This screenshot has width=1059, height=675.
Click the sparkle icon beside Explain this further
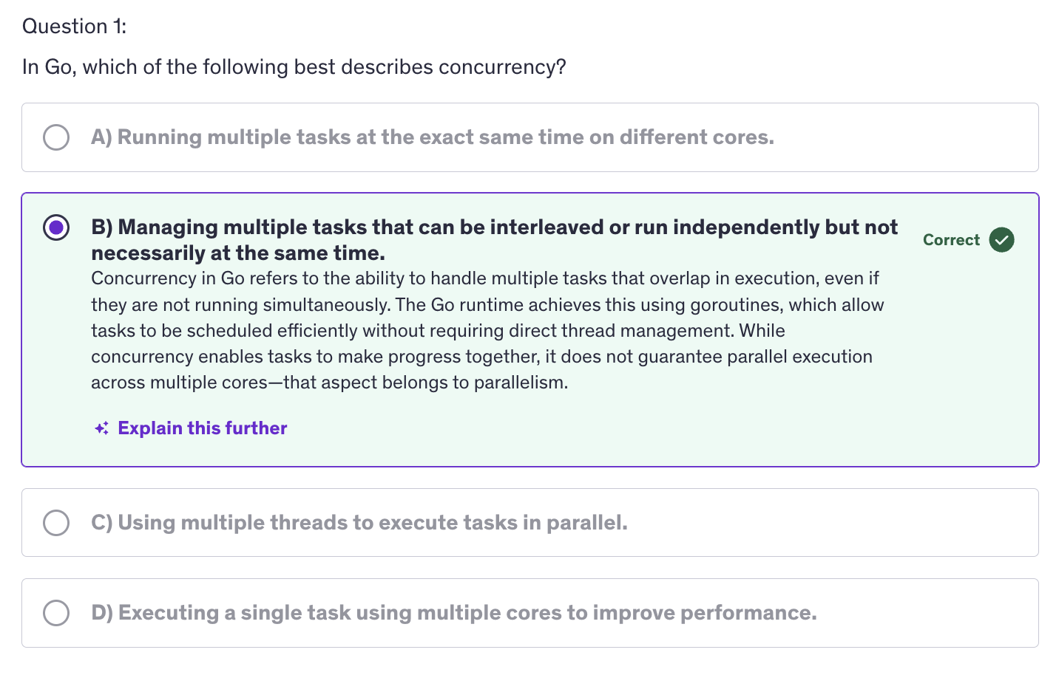coord(102,428)
